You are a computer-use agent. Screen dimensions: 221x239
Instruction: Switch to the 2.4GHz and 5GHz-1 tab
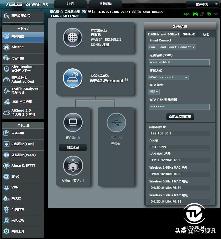[x=163, y=34]
